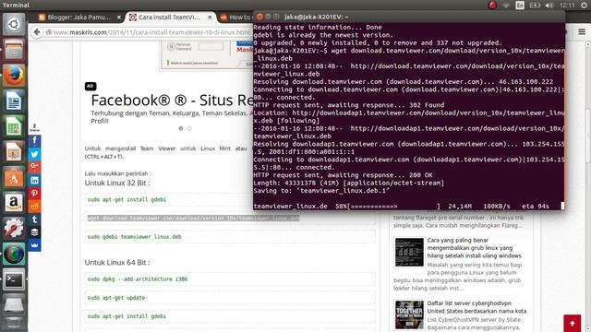Image resolution: width=591 pixels, height=332 pixels.
Task: Click 'Untuk Linux 64 Bit :' heading
Action: coord(117,262)
